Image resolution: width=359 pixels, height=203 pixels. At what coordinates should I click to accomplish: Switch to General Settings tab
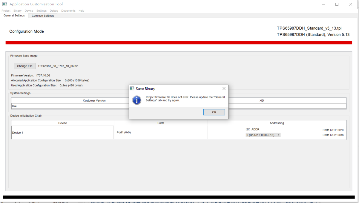(14, 16)
